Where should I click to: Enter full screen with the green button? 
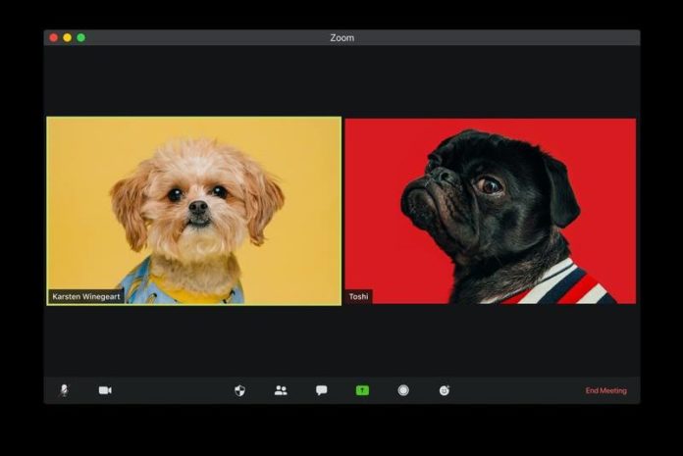80,37
